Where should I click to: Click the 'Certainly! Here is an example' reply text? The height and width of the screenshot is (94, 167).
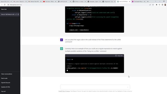[93, 50]
